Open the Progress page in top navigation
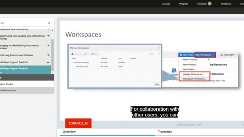 coord(183,4)
